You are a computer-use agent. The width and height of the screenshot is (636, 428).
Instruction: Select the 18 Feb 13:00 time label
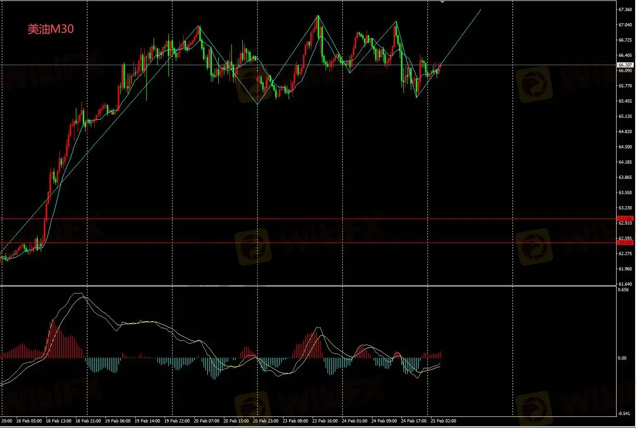click(58, 421)
